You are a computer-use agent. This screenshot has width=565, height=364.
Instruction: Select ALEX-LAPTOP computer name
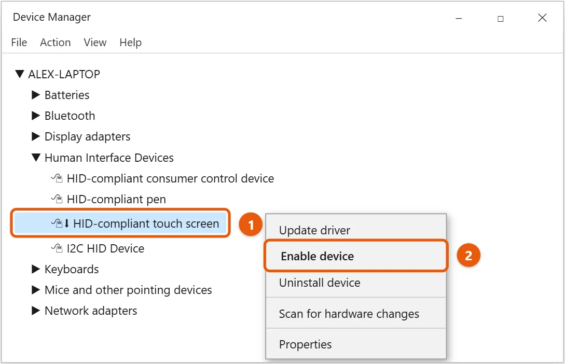point(64,74)
